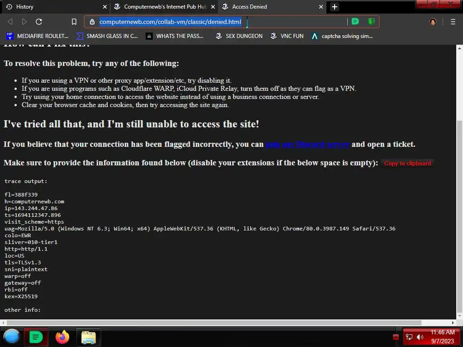Click the tls=TLSv1.3 trace line
Viewport: 463px width, 347px height.
click(23, 263)
